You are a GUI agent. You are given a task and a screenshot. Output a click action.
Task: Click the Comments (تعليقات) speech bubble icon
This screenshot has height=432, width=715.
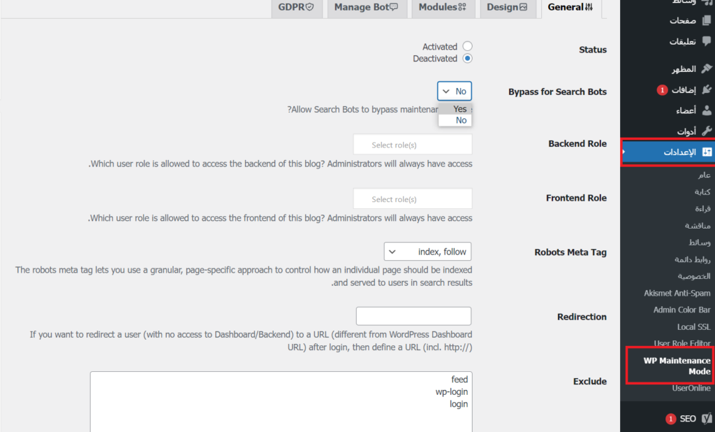click(707, 41)
